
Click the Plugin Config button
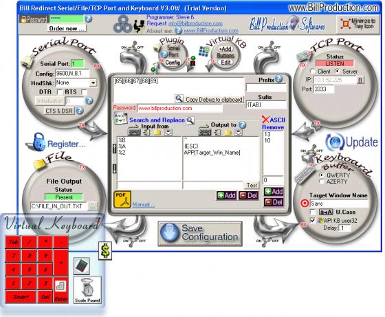coord(173,63)
